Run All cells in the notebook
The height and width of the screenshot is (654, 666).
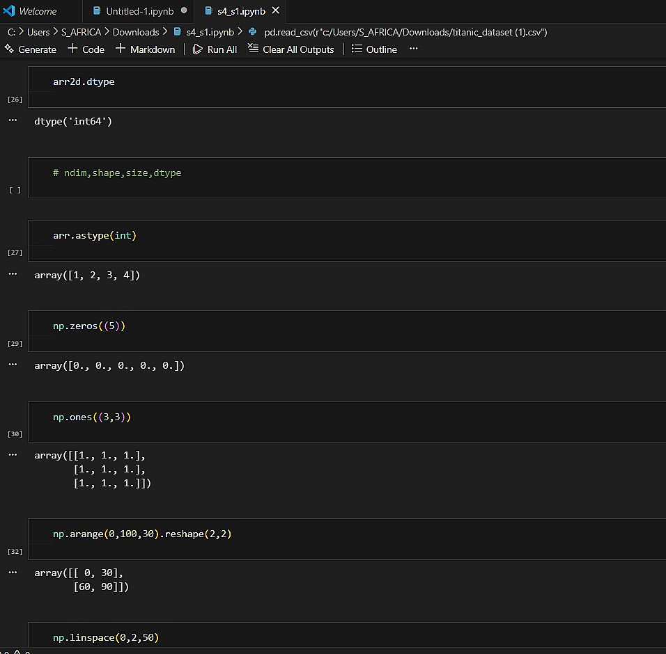tap(215, 49)
